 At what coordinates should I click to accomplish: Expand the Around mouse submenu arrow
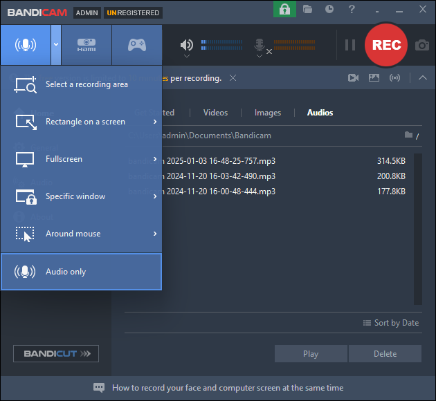coord(155,234)
